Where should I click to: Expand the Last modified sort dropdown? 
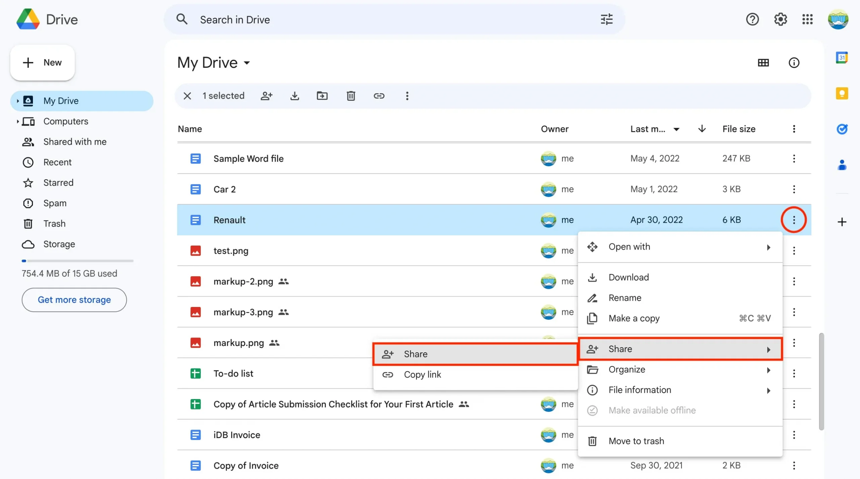coord(677,129)
